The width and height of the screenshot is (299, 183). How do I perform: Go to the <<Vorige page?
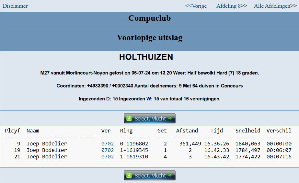(196, 6)
